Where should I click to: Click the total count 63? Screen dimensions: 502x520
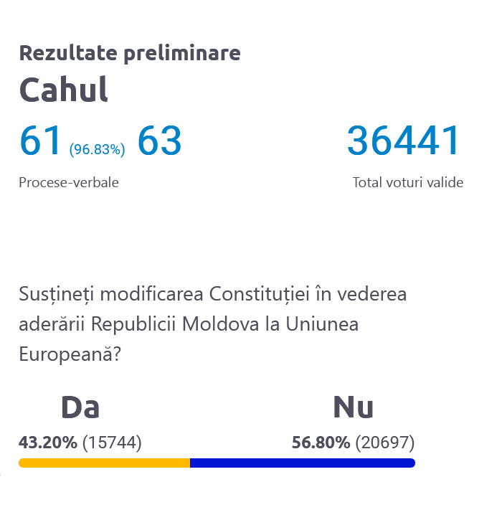click(x=159, y=141)
